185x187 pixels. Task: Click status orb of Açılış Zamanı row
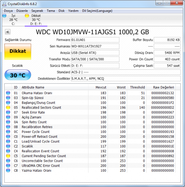[x=8, y=117]
